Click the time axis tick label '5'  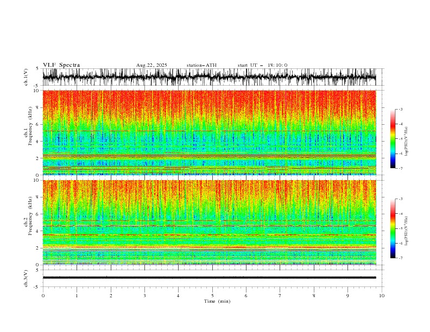212,296
